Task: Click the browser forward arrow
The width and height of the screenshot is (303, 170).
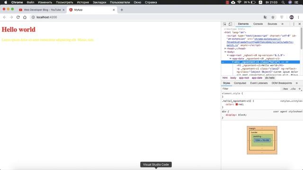Action: point(11,17)
